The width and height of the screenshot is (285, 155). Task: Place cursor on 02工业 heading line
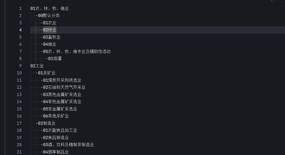[x=37, y=66]
